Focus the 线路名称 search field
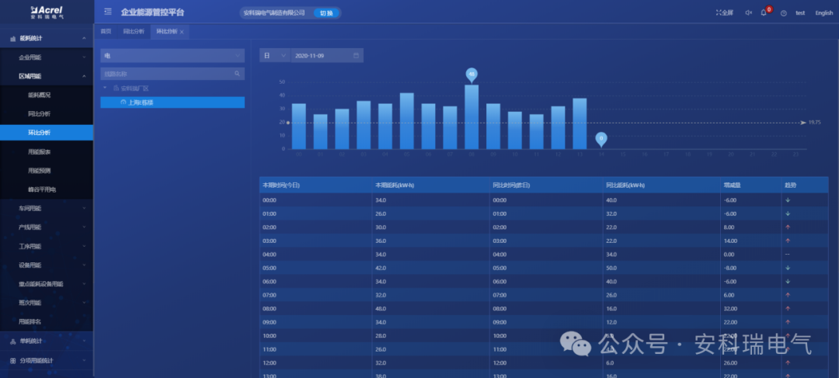The height and width of the screenshot is (378, 839). coord(172,74)
